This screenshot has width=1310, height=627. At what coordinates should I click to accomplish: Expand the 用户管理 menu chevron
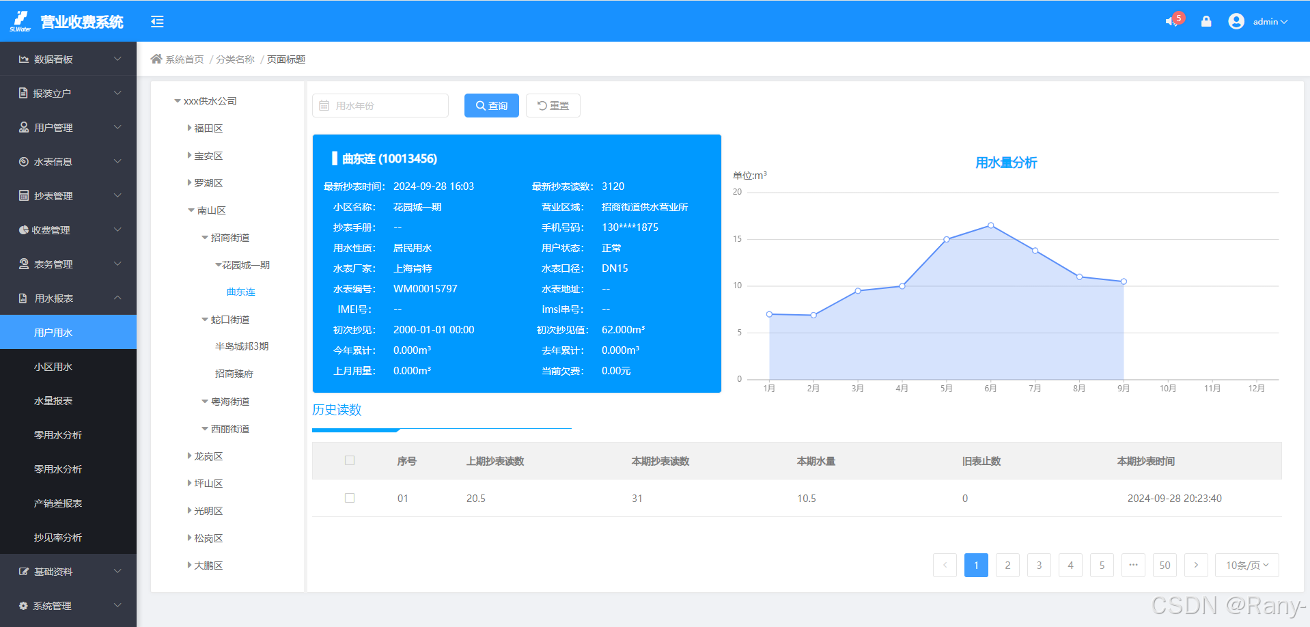click(117, 127)
